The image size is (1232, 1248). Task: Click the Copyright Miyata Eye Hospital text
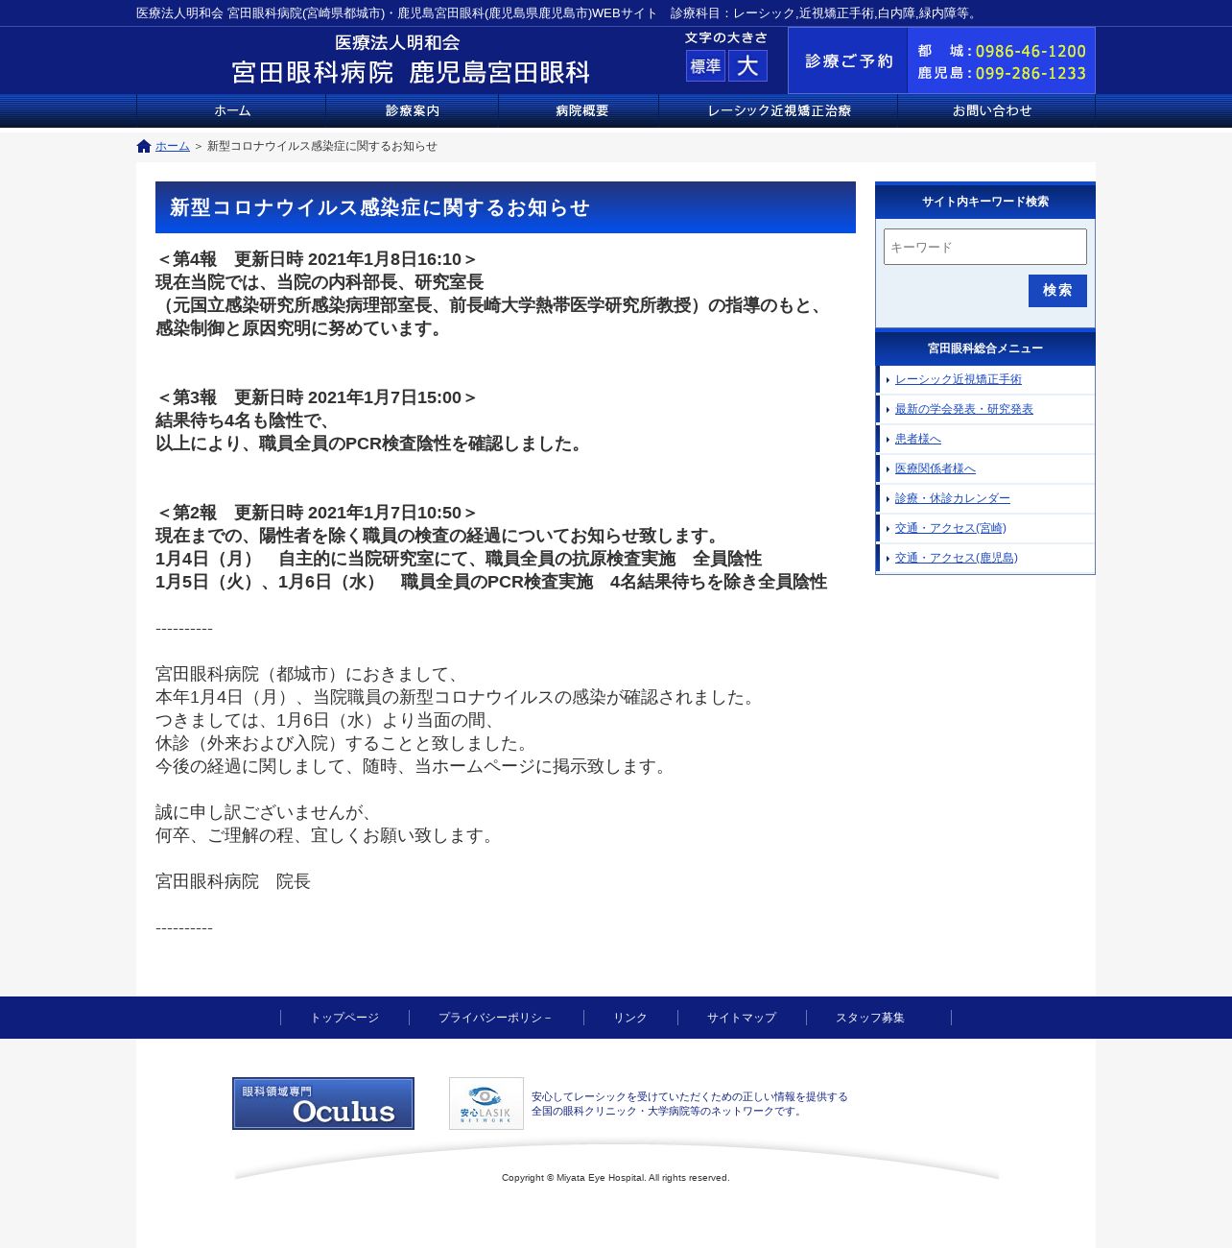(616, 1178)
